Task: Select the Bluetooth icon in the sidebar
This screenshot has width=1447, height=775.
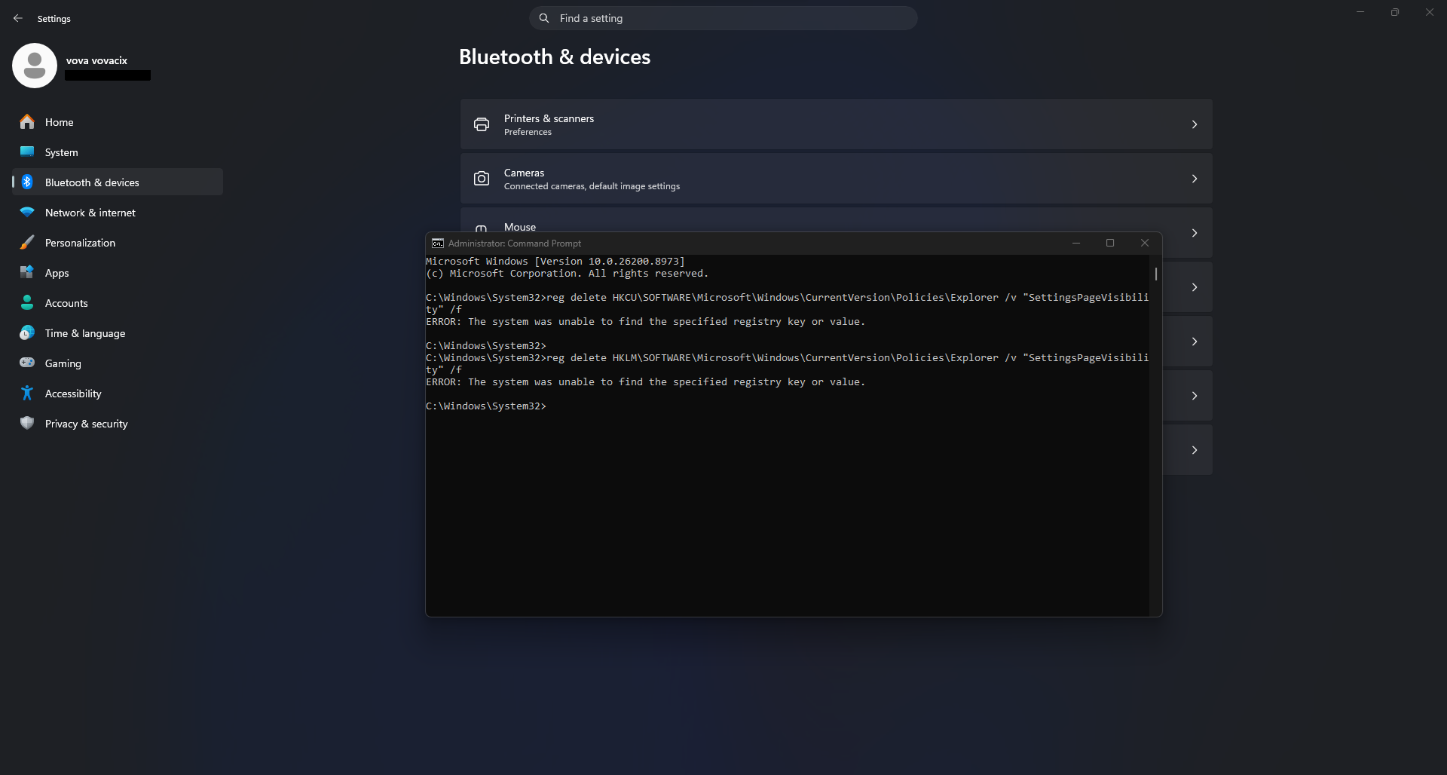Action: tap(27, 182)
